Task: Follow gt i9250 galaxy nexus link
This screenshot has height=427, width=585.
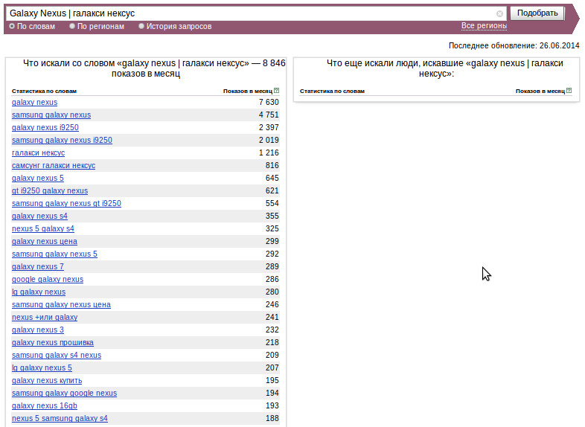Action: click(x=50, y=191)
